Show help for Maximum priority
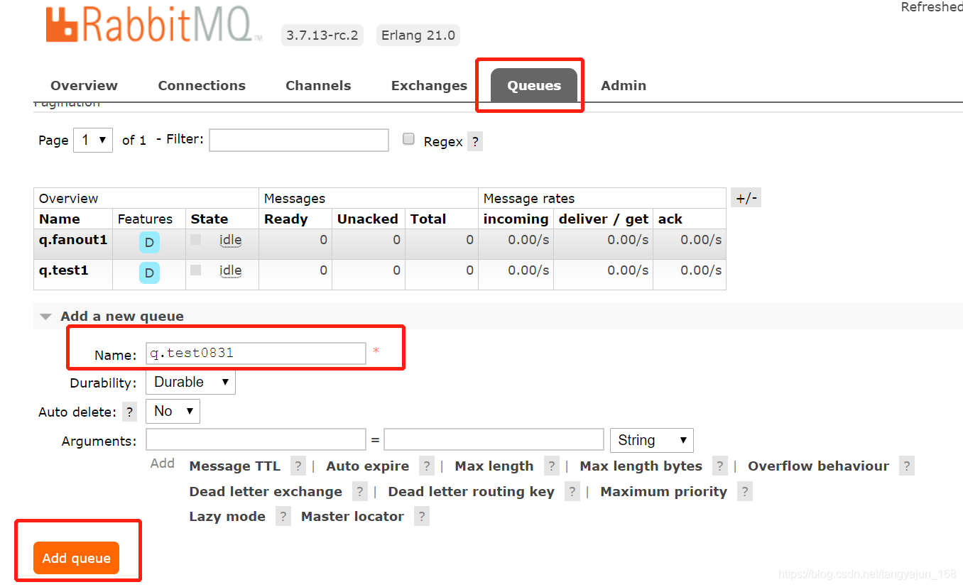 tap(744, 492)
